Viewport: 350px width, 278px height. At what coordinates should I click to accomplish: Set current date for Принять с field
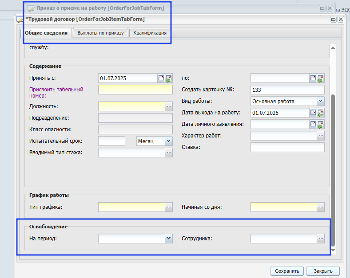pos(169,78)
